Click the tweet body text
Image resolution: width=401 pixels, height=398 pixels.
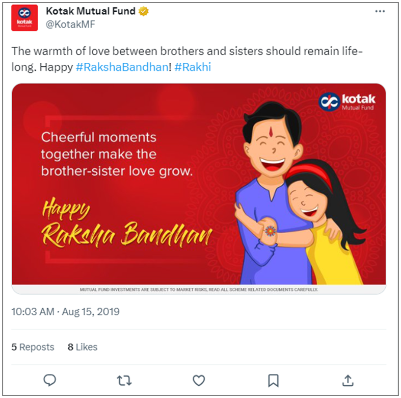click(x=153, y=52)
